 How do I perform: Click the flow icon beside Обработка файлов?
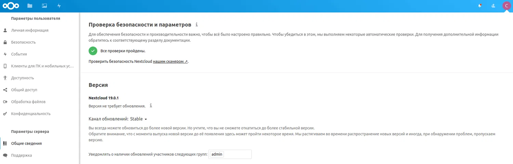[x=5, y=102]
